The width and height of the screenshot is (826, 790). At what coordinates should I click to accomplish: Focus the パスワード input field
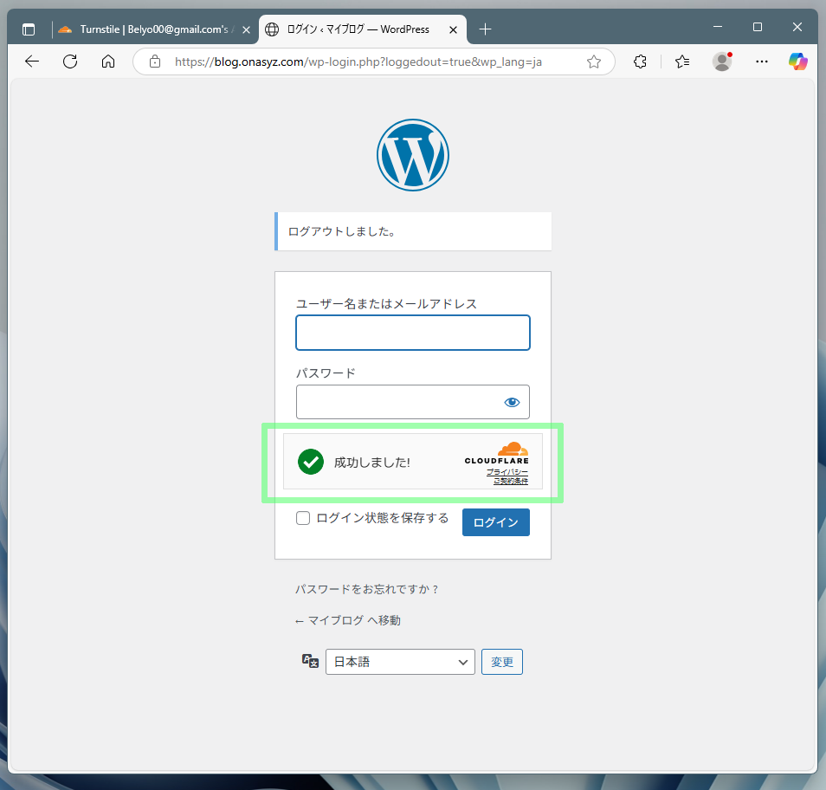[413, 402]
